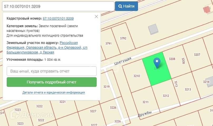Click the cadastral number search field

58,6
